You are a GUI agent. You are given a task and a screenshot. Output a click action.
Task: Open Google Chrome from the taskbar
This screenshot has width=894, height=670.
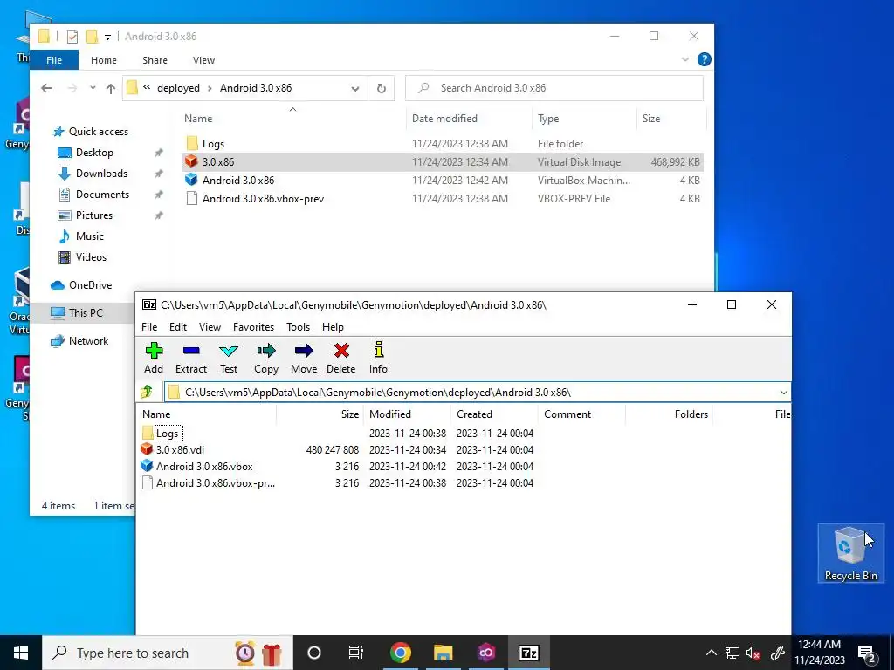click(400, 653)
